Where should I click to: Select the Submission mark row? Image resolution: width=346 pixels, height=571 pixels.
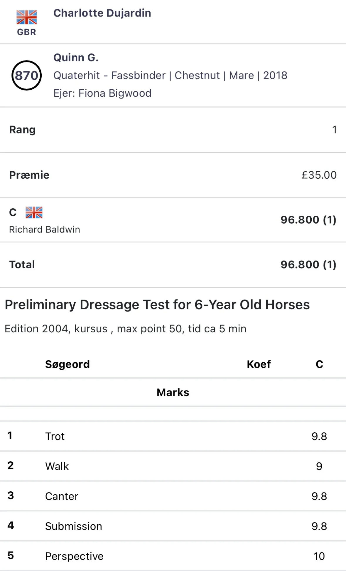tap(173, 526)
